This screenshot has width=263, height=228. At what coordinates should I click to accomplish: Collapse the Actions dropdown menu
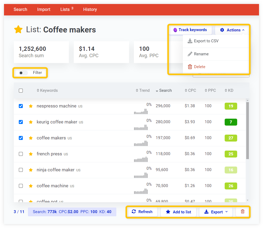[x=232, y=30]
